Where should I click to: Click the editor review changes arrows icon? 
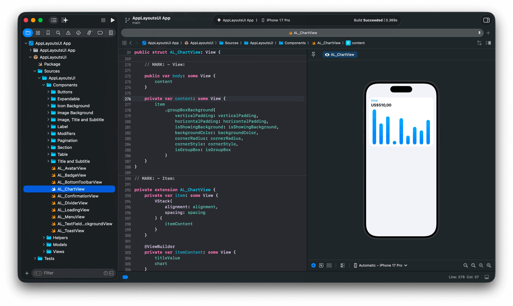pos(479,43)
